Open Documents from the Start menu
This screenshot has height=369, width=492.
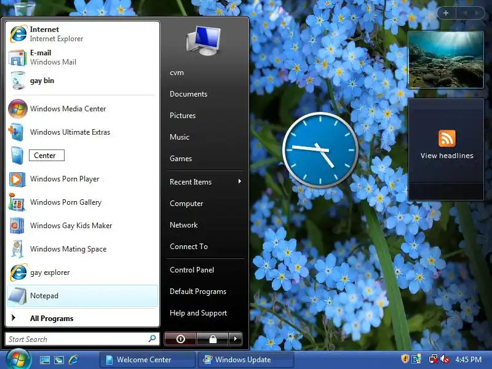click(188, 94)
